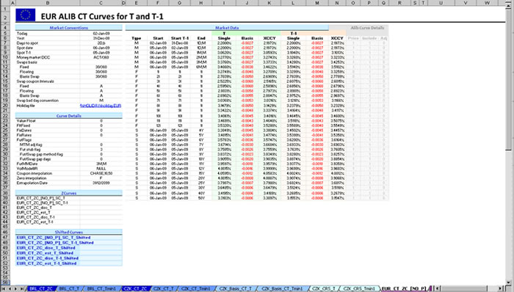Click the EU flag image
The image size is (514, 292).
click(x=25, y=15)
